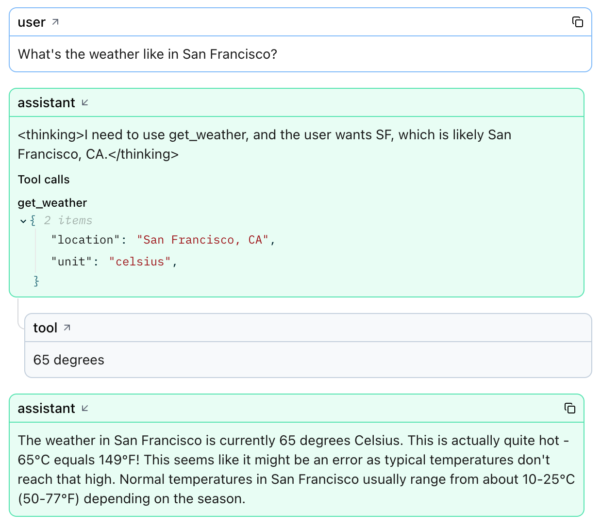Select the tool role label
Screen dimensions: 601x527
45,327
